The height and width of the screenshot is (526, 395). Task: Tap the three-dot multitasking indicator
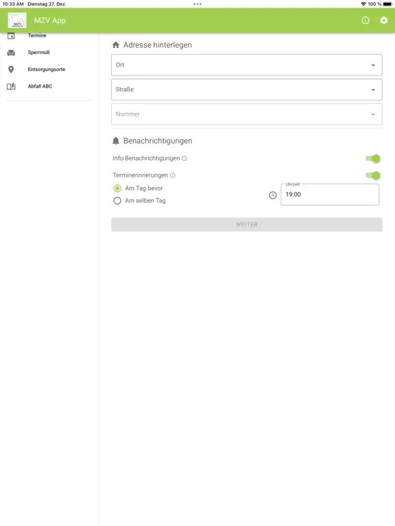[197, 4]
